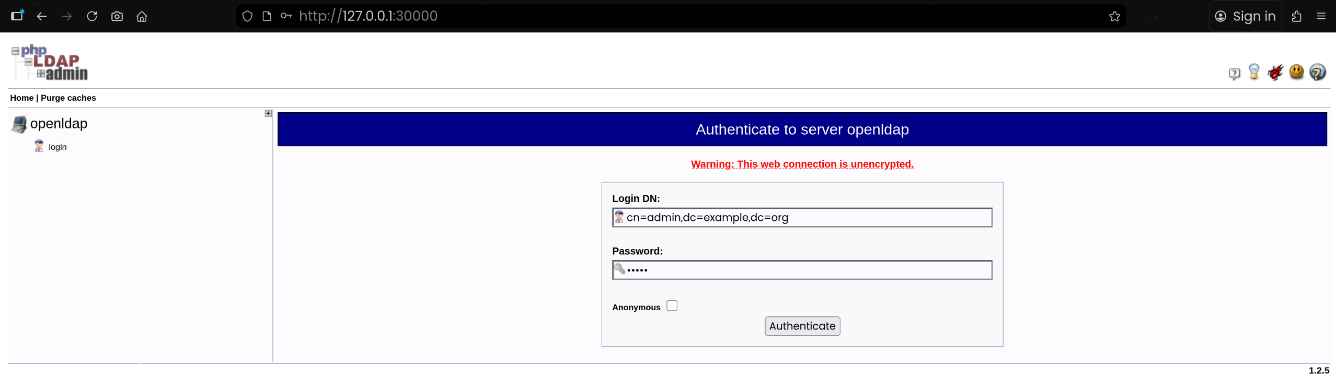Reload the page with the browser refresh icon
1336x378 pixels.
click(x=92, y=16)
